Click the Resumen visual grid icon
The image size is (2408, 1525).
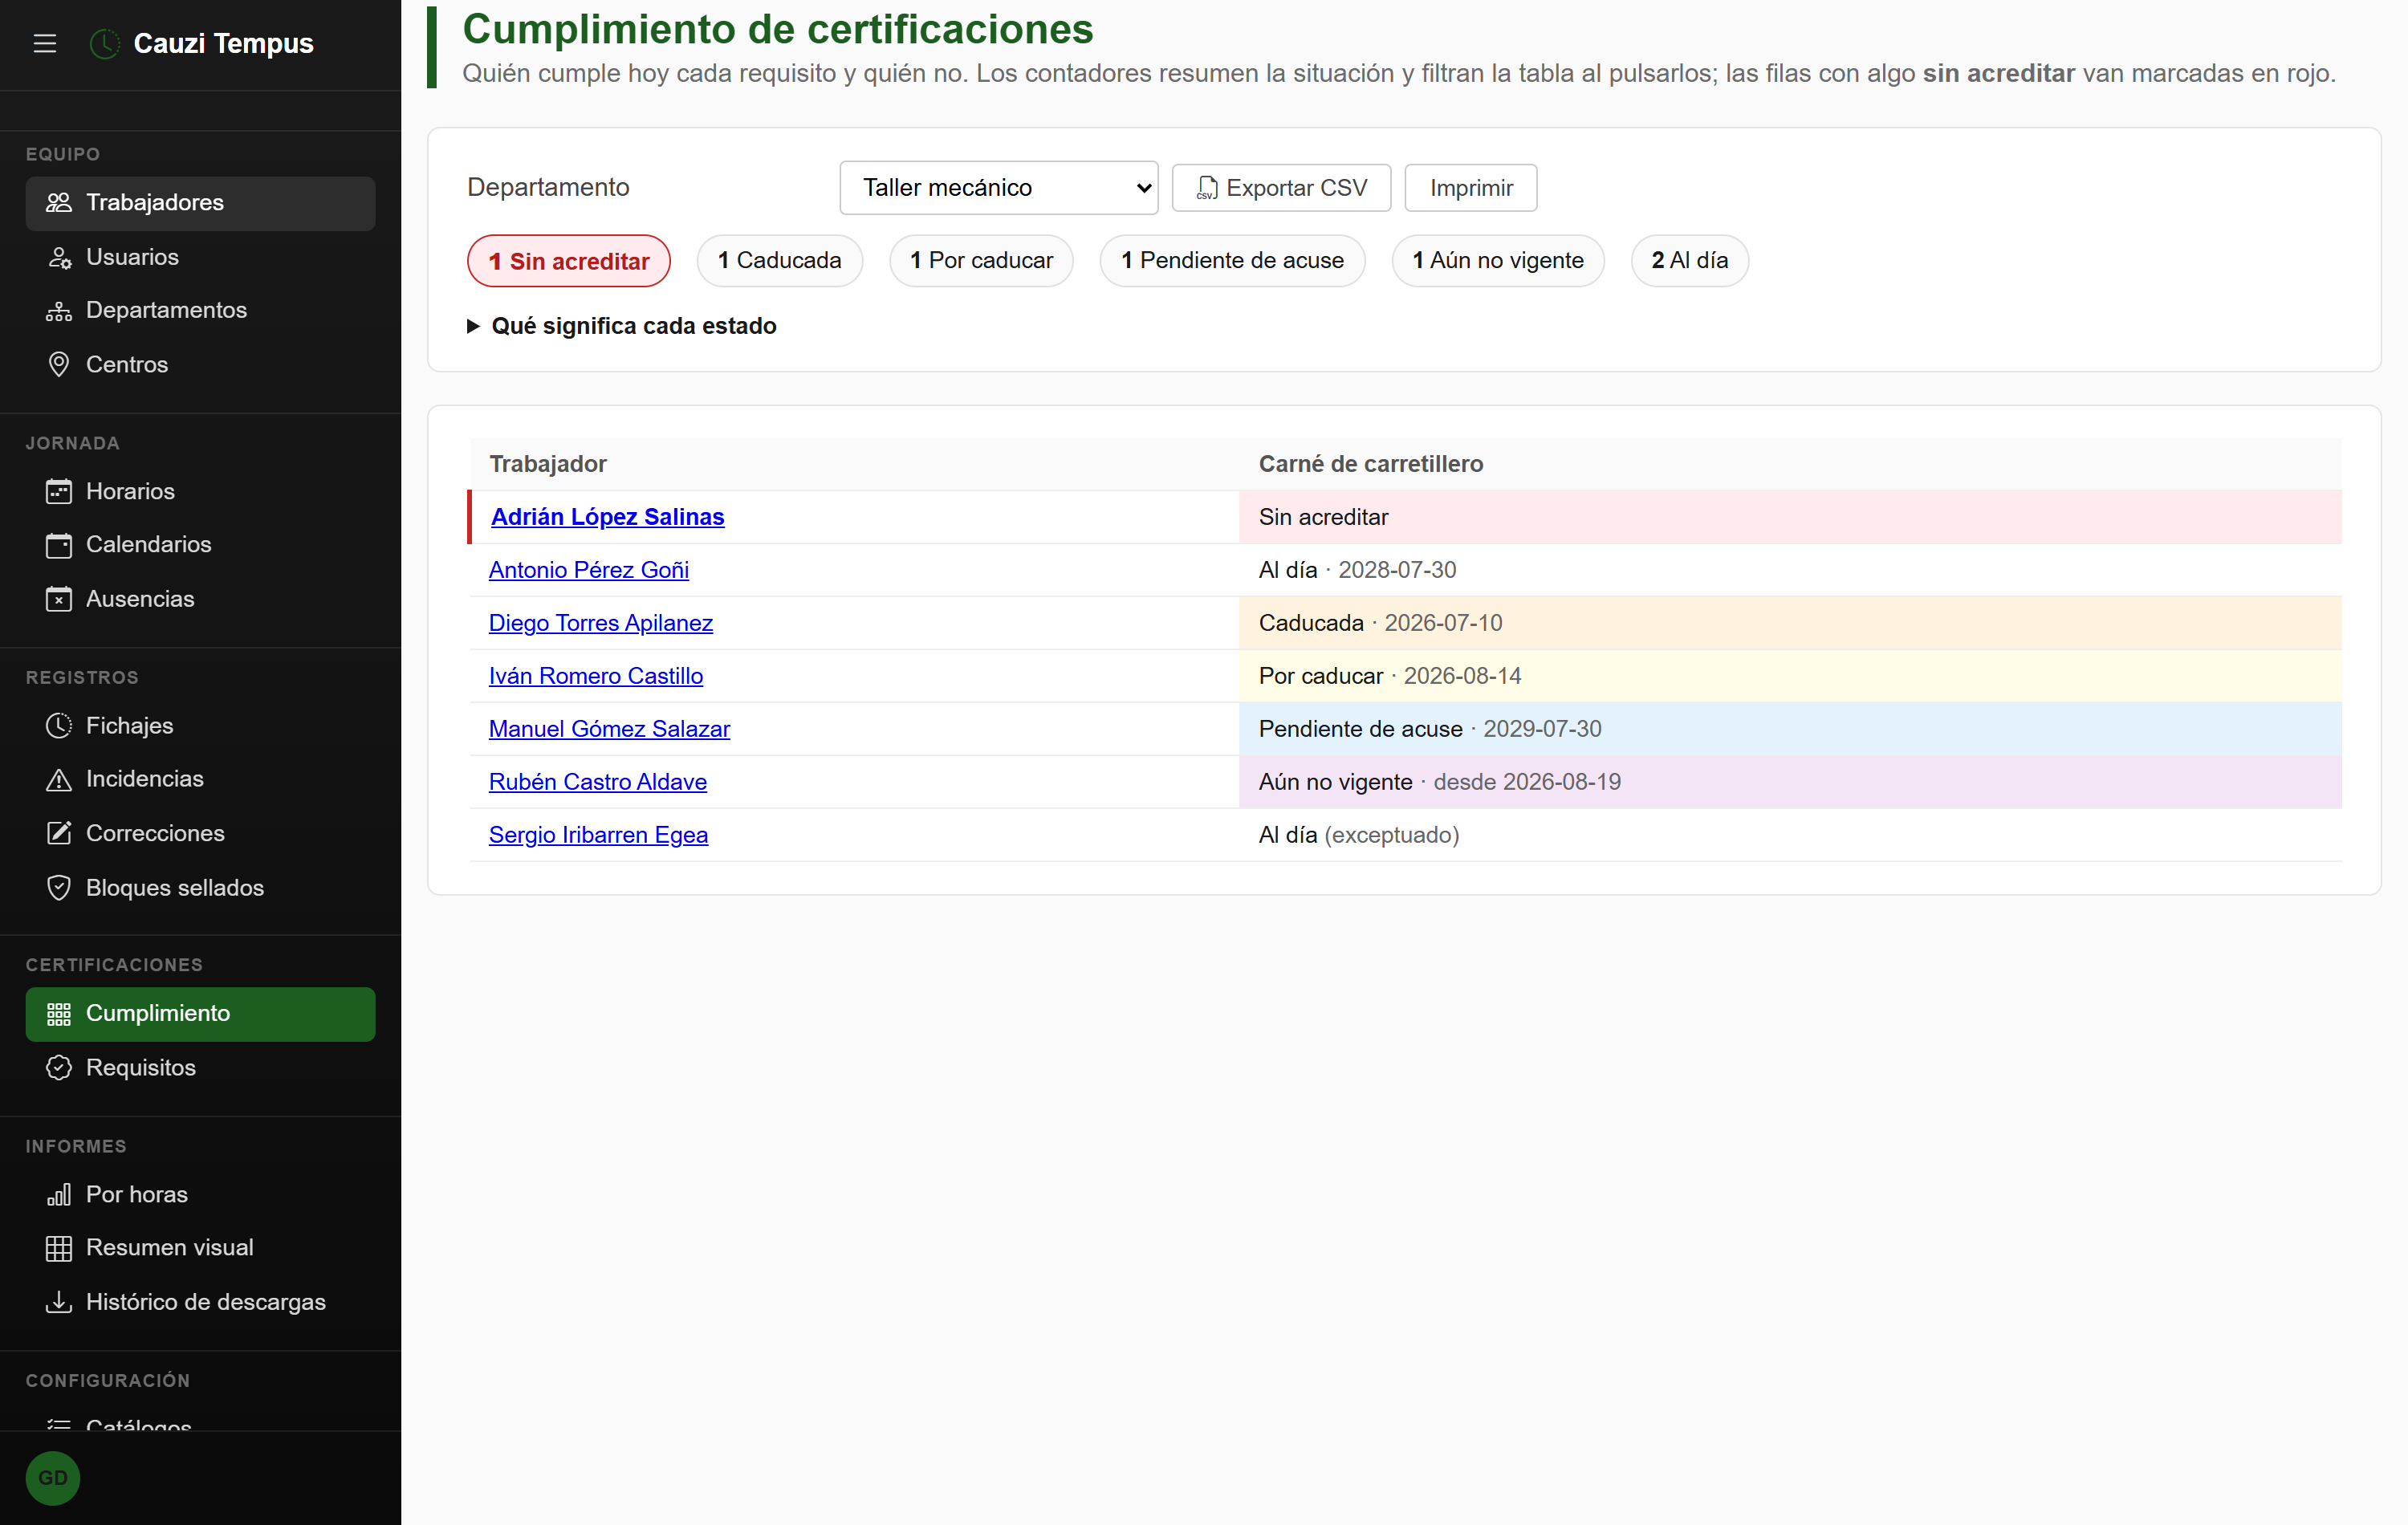pyautogui.click(x=59, y=1248)
